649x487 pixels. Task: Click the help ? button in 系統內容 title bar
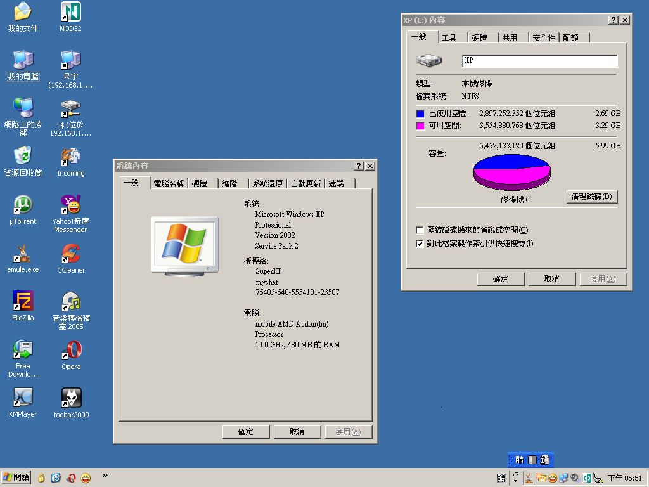359,166
